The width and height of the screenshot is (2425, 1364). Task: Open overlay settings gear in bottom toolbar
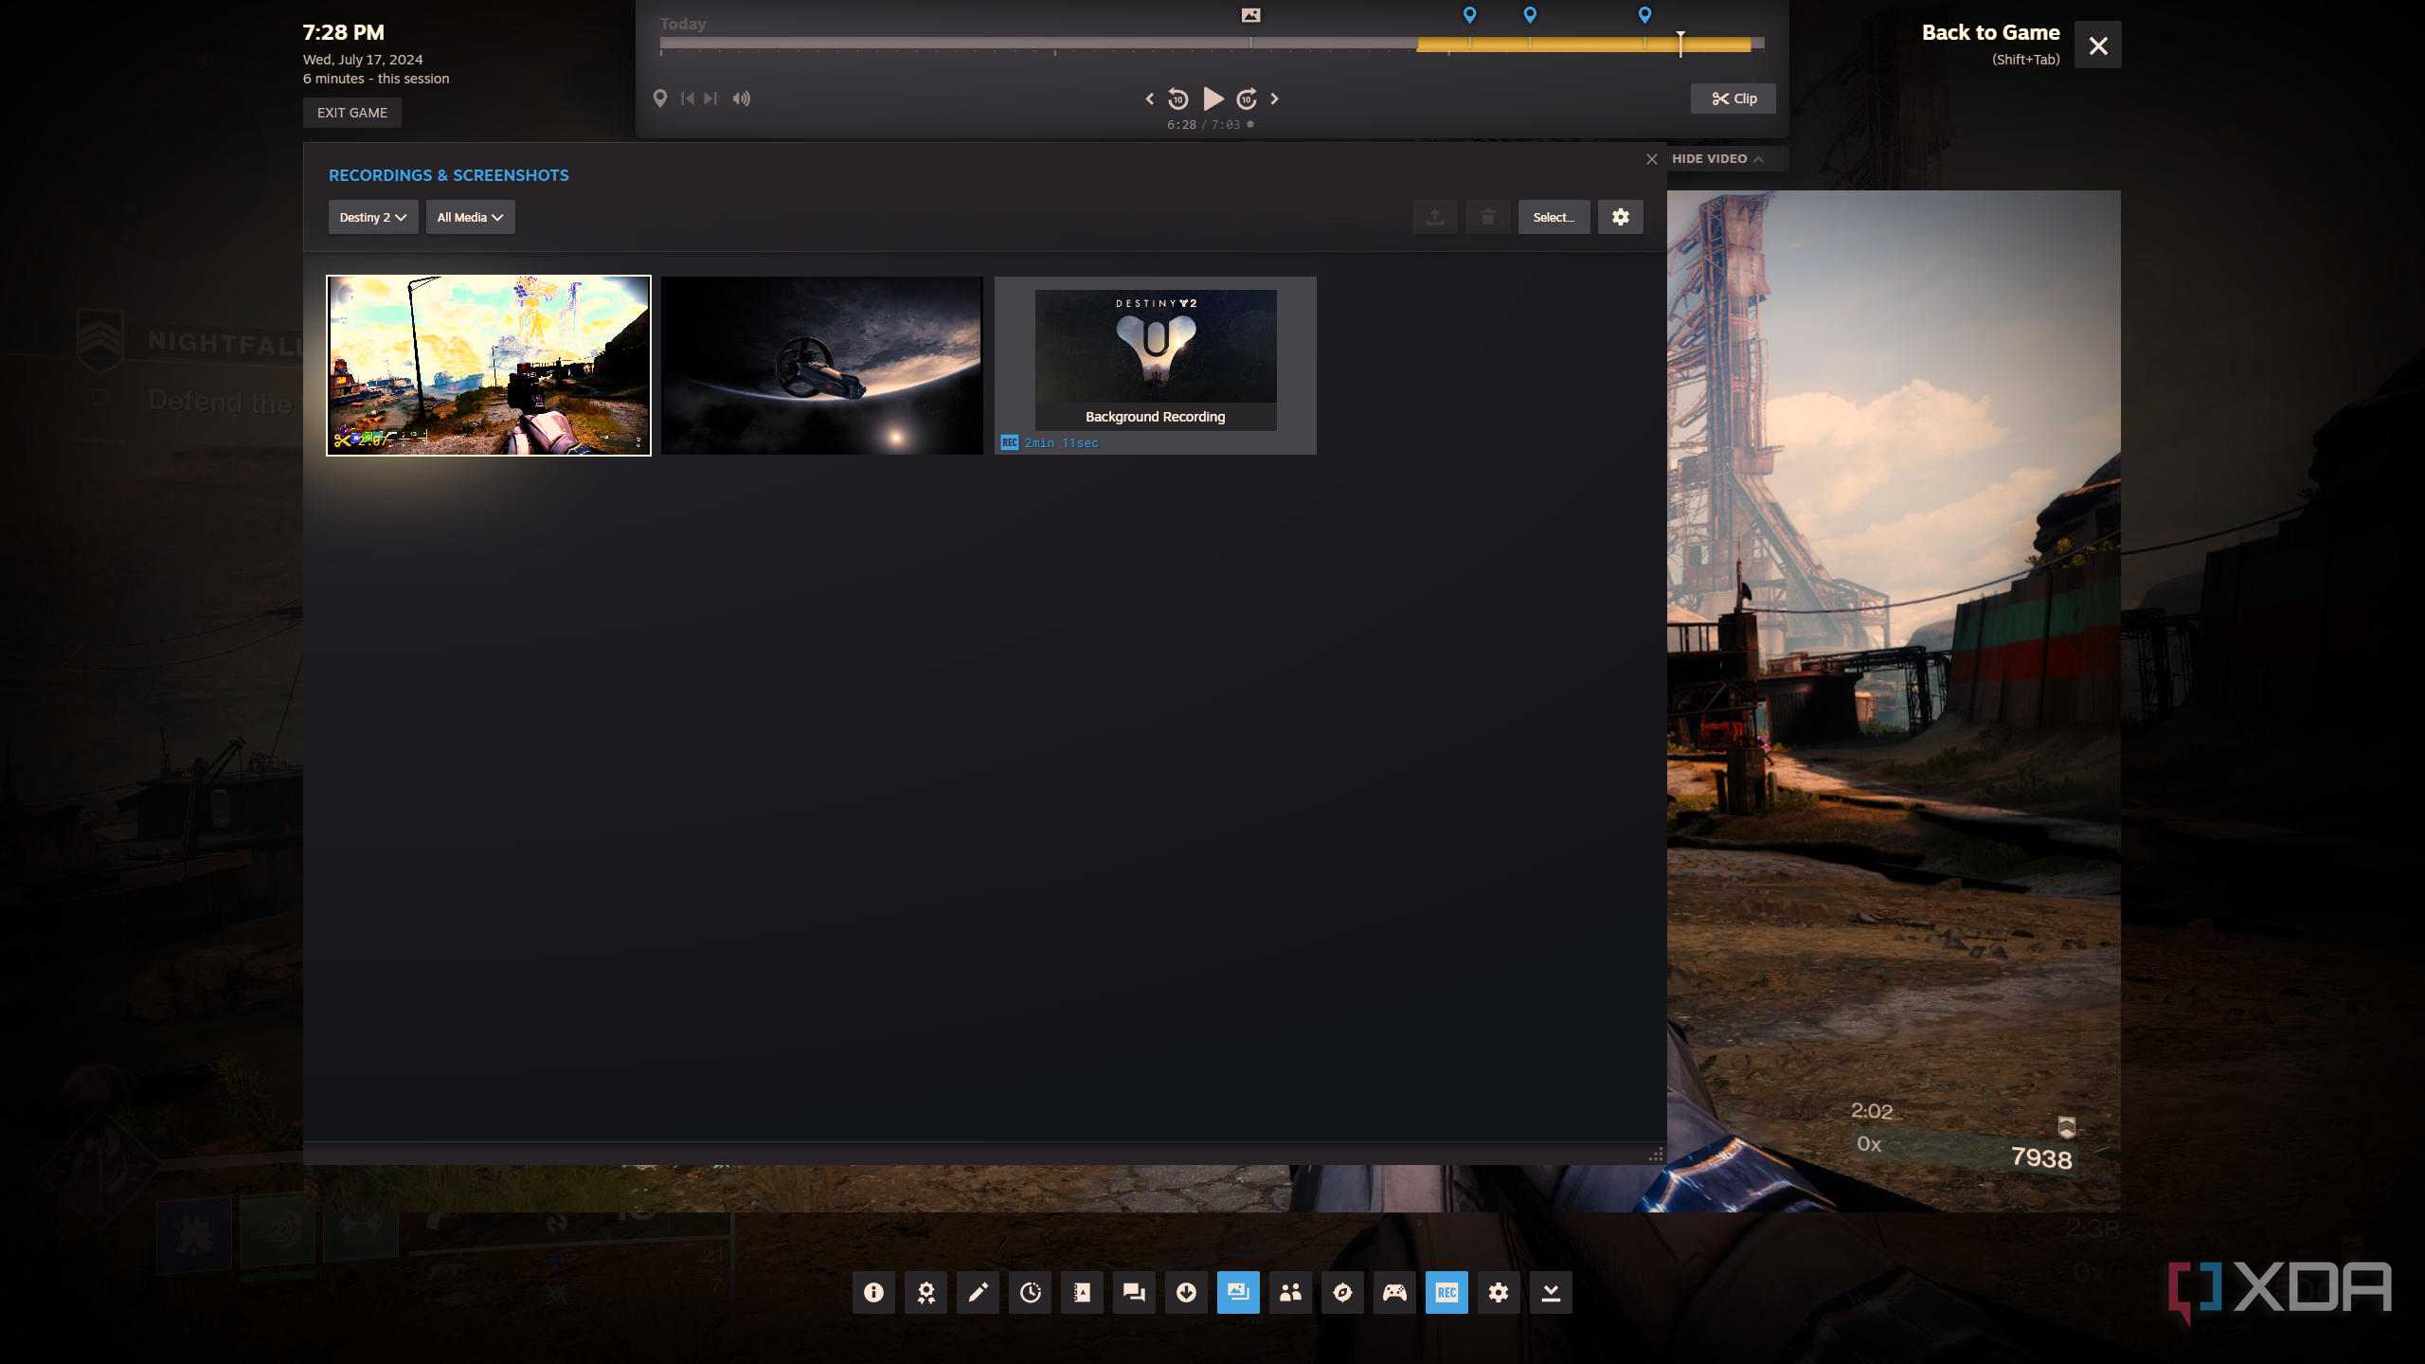click(1499, 1292)
